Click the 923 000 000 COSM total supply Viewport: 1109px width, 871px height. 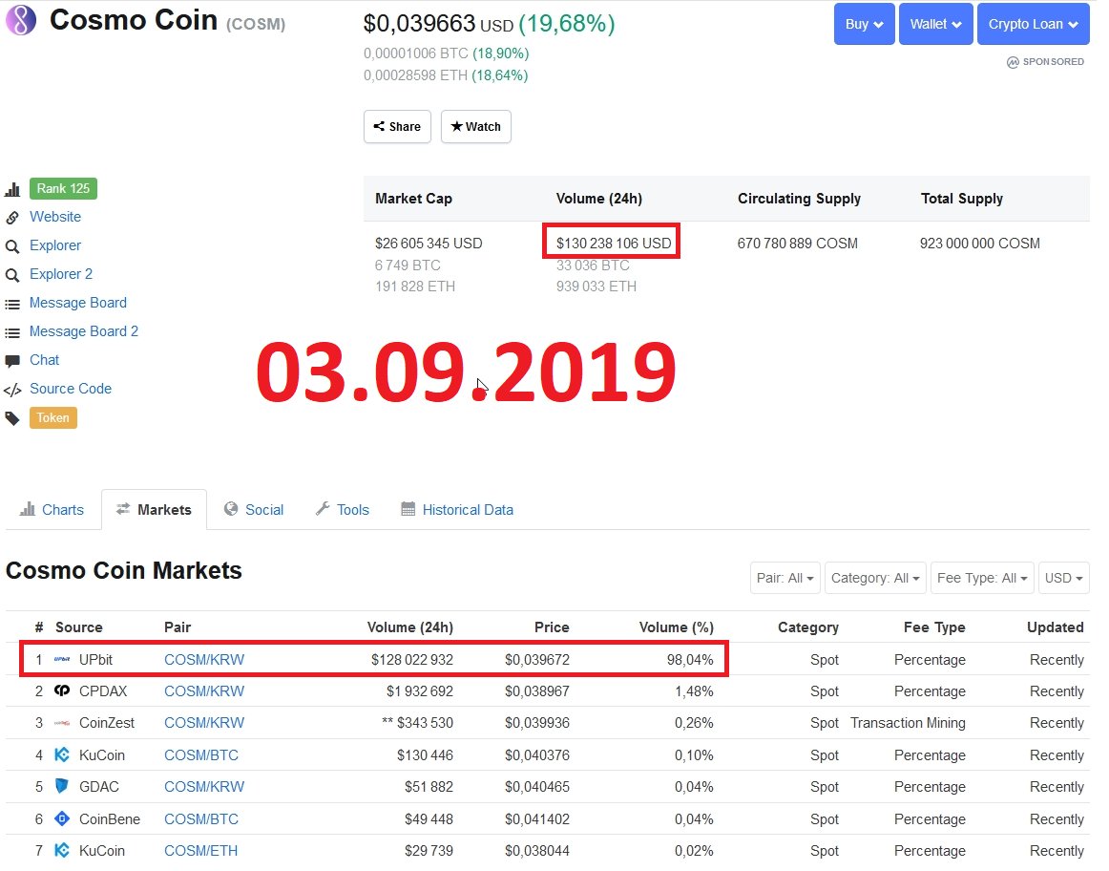979,244
